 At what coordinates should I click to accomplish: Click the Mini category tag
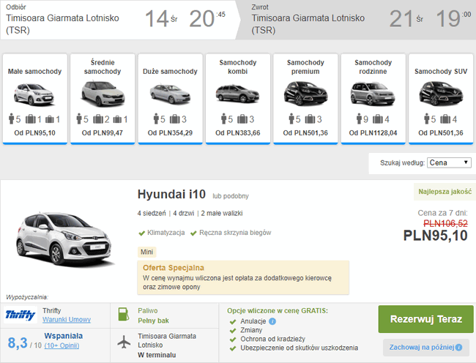(147, 252)
